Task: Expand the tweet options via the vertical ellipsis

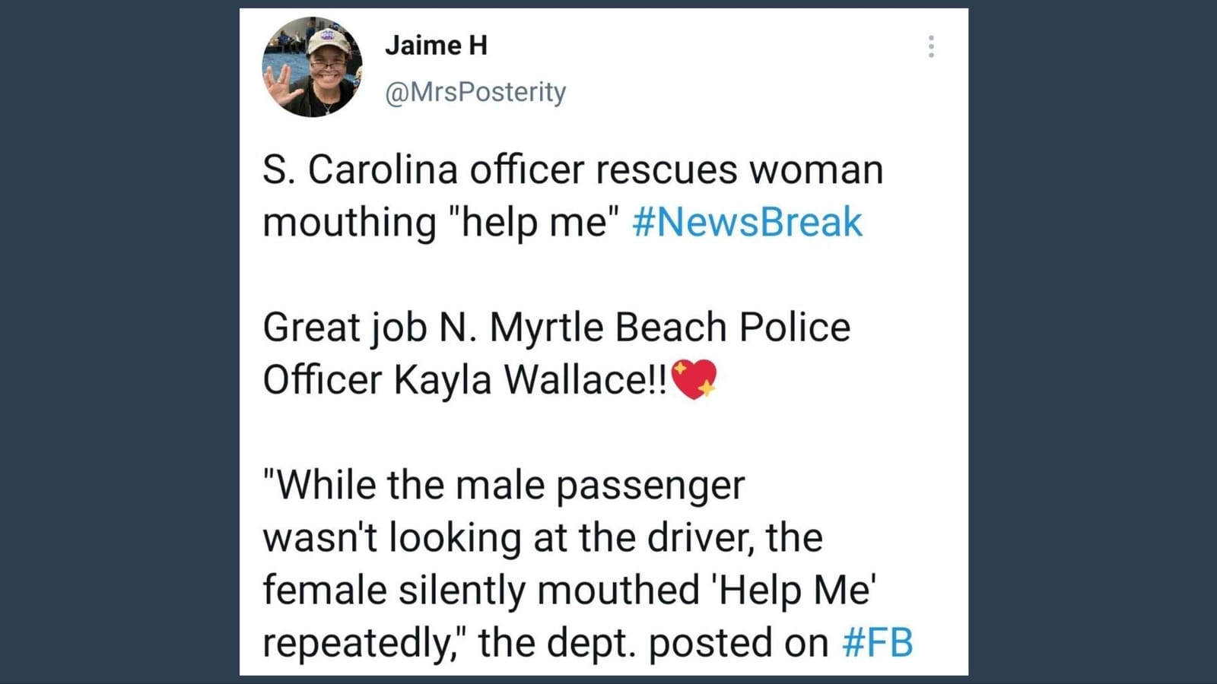Action: (x=931, y=47)
